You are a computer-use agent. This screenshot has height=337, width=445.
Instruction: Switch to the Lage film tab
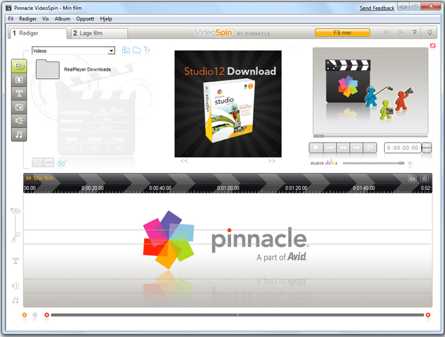99,33
